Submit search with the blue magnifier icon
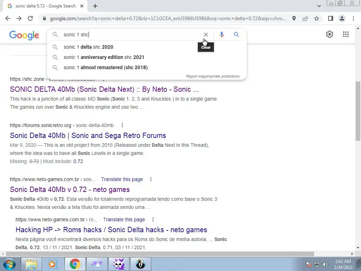Image resolution: width=361 pixels, height=271 pixels. click(x=236, y=35)
